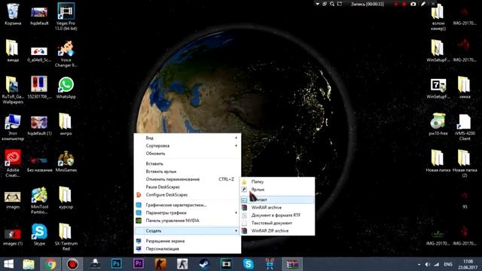Click the network signal tray icon
Screen dimensions: 482x271
click(x=436, y=264)
